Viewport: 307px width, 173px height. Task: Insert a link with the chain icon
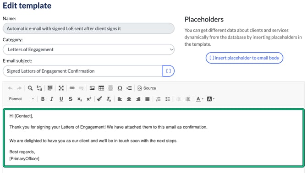pyautogui.click(x=72, y=88)
